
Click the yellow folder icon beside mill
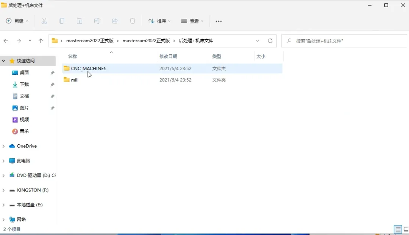[67, 80]
